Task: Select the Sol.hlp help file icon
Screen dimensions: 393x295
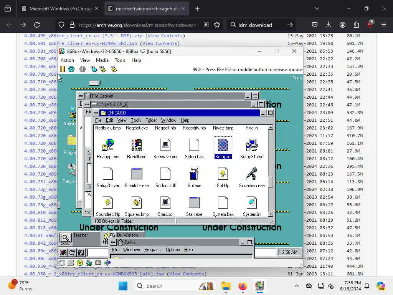Action: 223,174
